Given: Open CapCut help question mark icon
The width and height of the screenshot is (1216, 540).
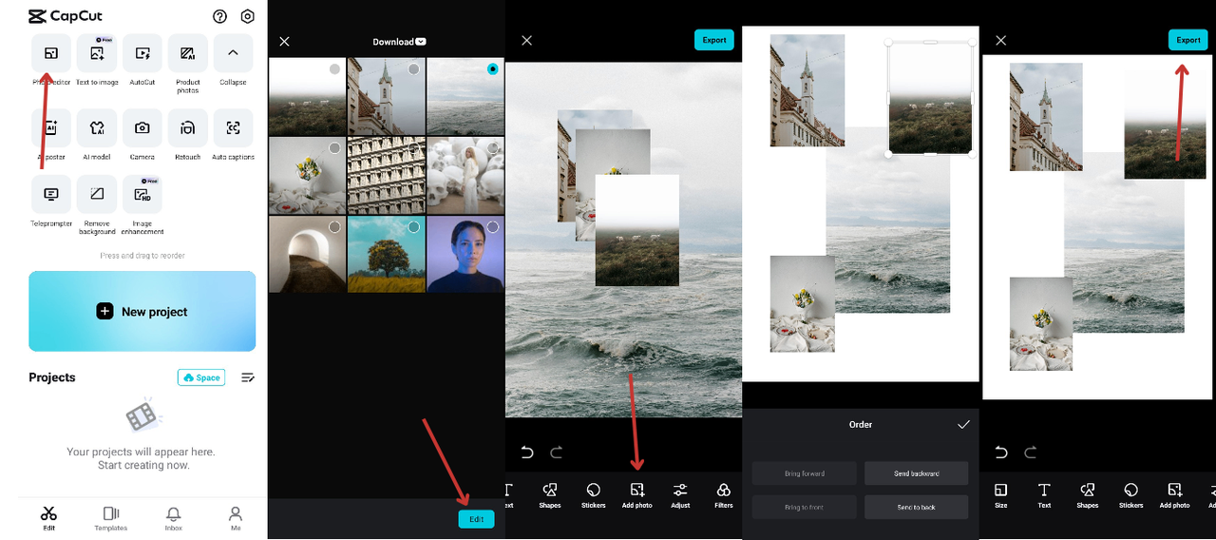Looking at the screenshot, I should [220, 16].
